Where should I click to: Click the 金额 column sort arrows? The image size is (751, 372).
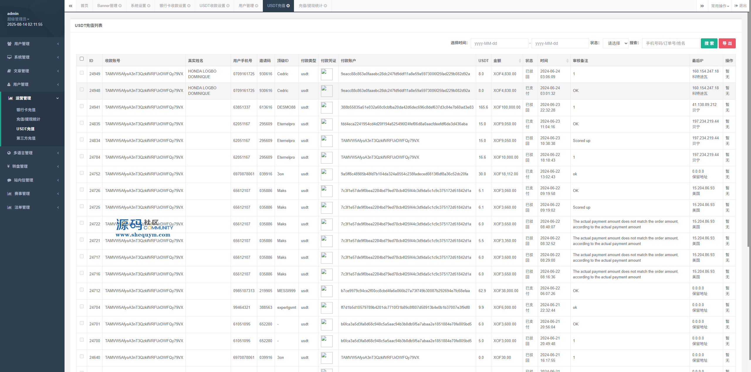pos(520,61)
